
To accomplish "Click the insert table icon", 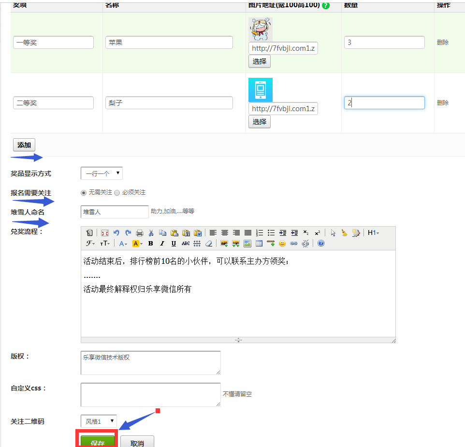I will (x=259, y=244).
